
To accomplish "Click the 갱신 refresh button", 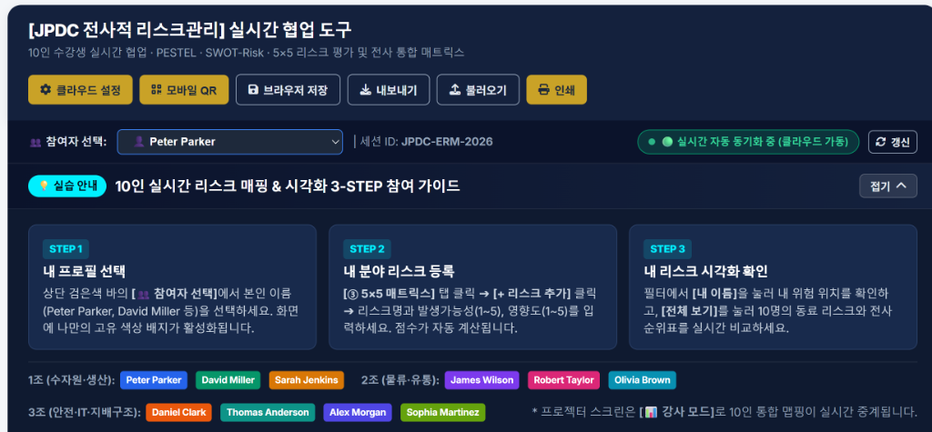I will tap(893, 142).
